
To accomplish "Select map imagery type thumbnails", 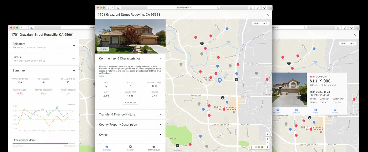I will [259, 147].
